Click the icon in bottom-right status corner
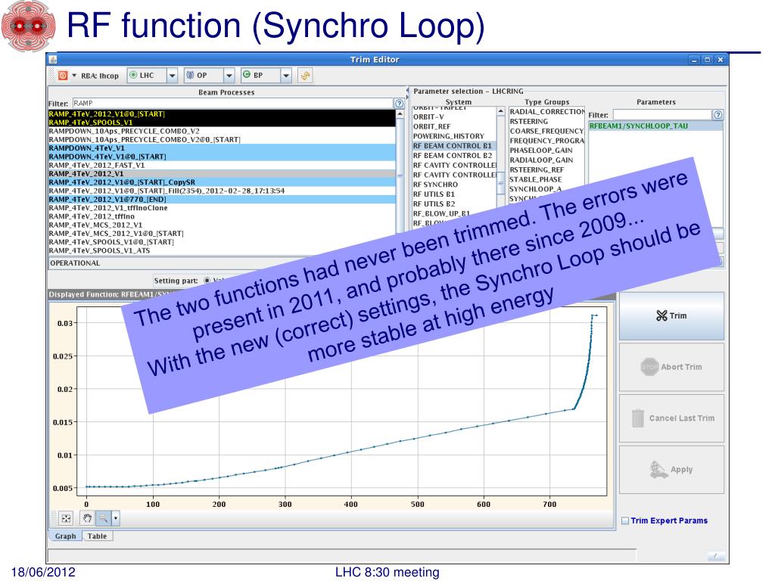Viewport: 775px width, 581px height. coord(716,556)
